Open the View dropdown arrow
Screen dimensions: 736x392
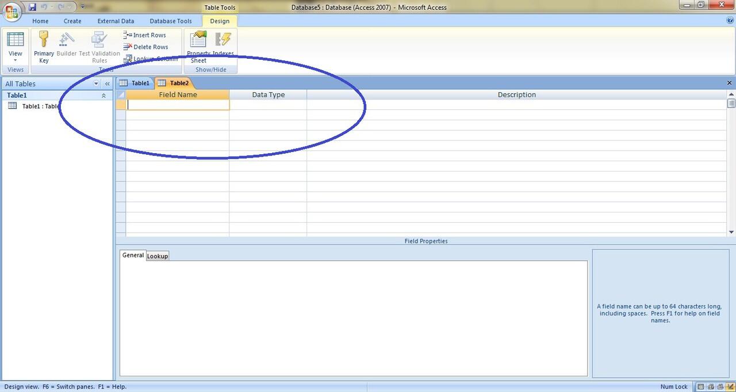click(16, 60)
